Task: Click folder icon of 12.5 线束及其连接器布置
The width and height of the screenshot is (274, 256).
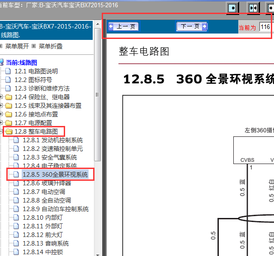Action: click(9, 106)
